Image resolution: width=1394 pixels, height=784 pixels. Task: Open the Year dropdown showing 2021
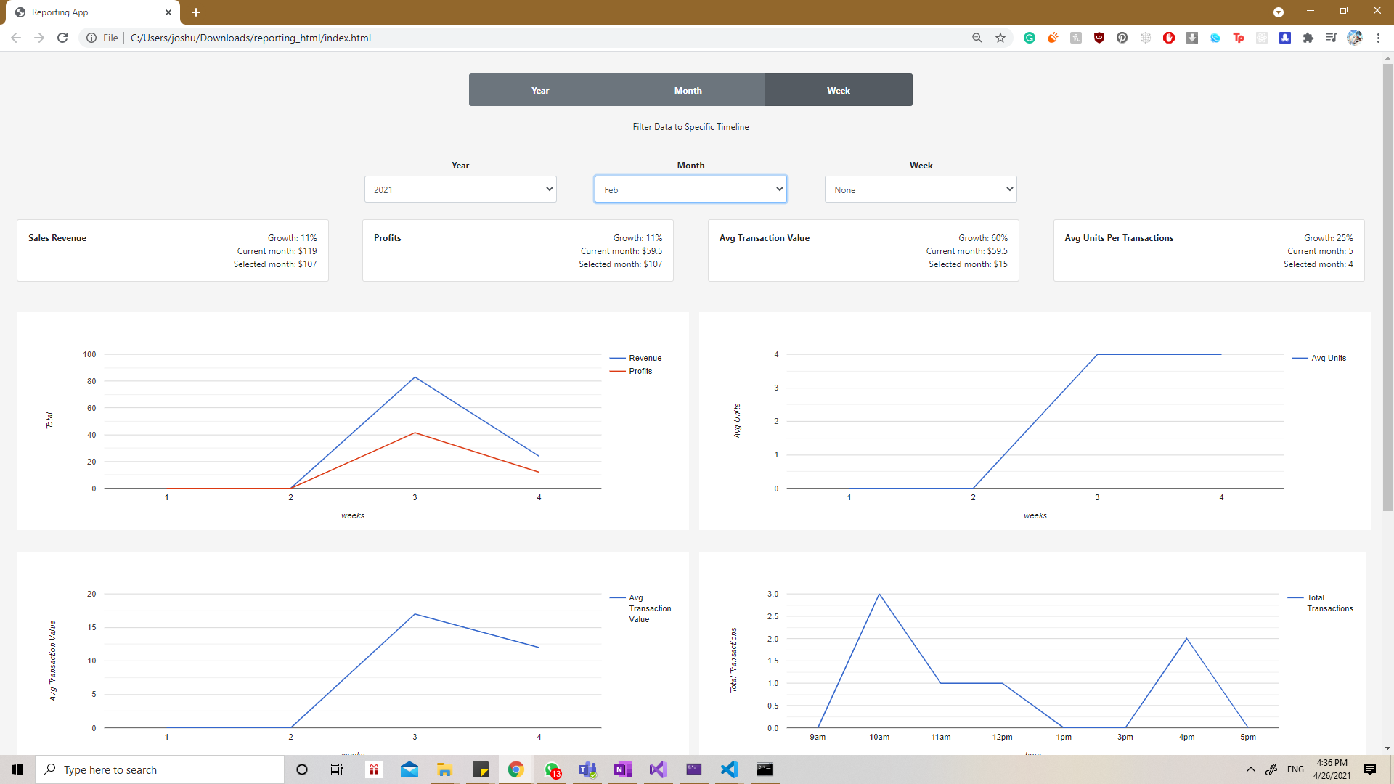(x=460, y=189)
